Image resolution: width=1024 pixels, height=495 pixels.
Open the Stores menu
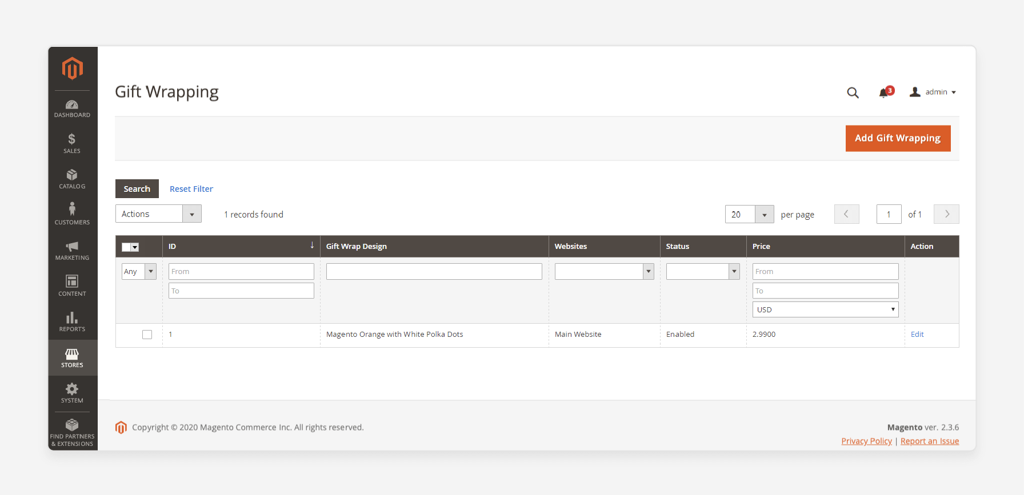pyautogui.click(x=72, y=358)
